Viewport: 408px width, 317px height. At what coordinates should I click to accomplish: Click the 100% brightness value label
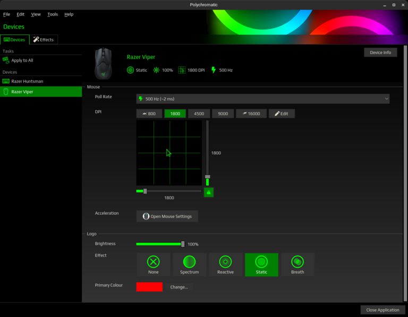(x=193, y=244)
